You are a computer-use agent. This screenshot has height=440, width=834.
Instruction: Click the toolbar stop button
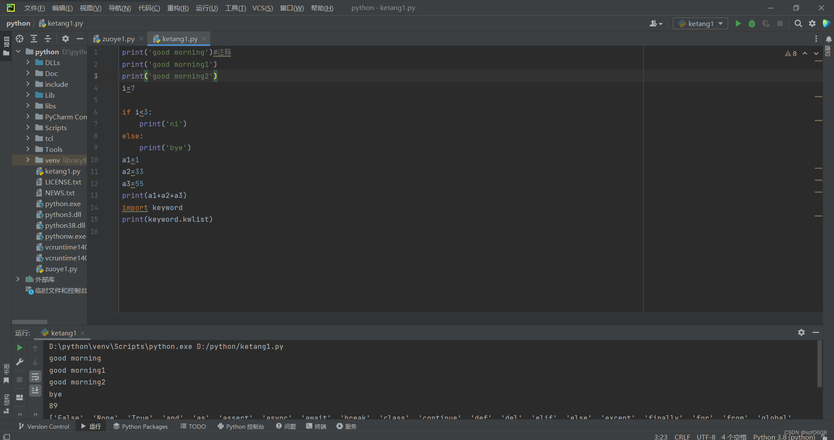coord(780,23)
